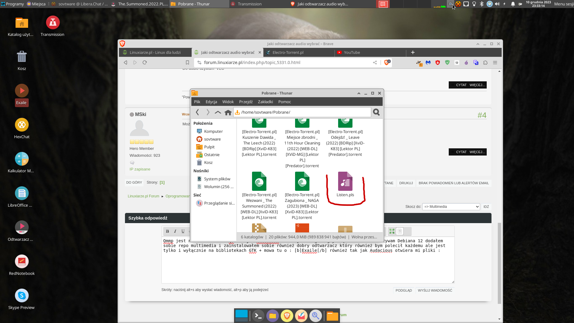Open MSki user profile link
This screenshot has height=323, width=574.
click(141, 115)
